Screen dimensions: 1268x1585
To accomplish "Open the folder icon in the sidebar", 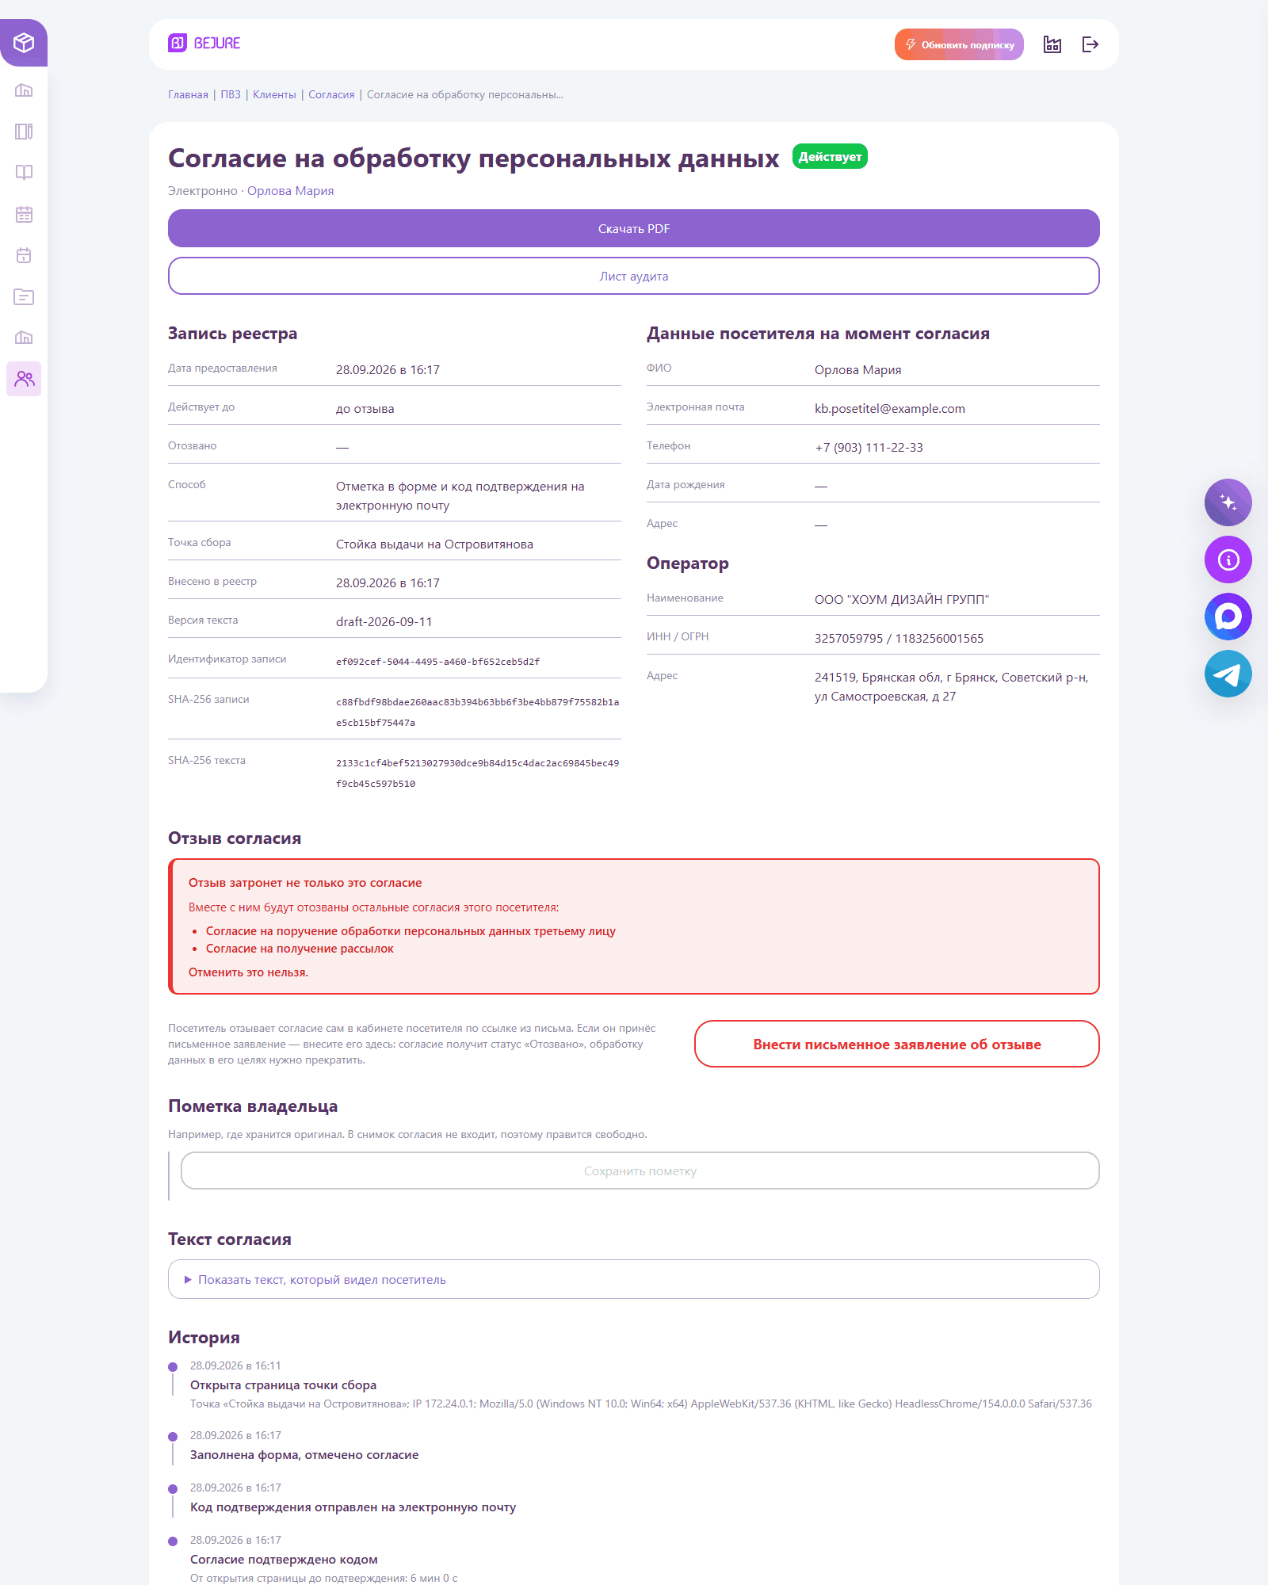I will [24, 296].
